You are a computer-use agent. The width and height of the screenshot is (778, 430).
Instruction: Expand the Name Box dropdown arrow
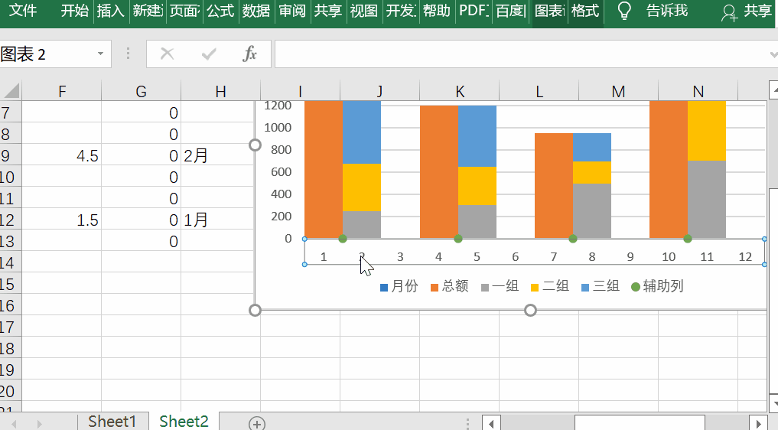100,54
